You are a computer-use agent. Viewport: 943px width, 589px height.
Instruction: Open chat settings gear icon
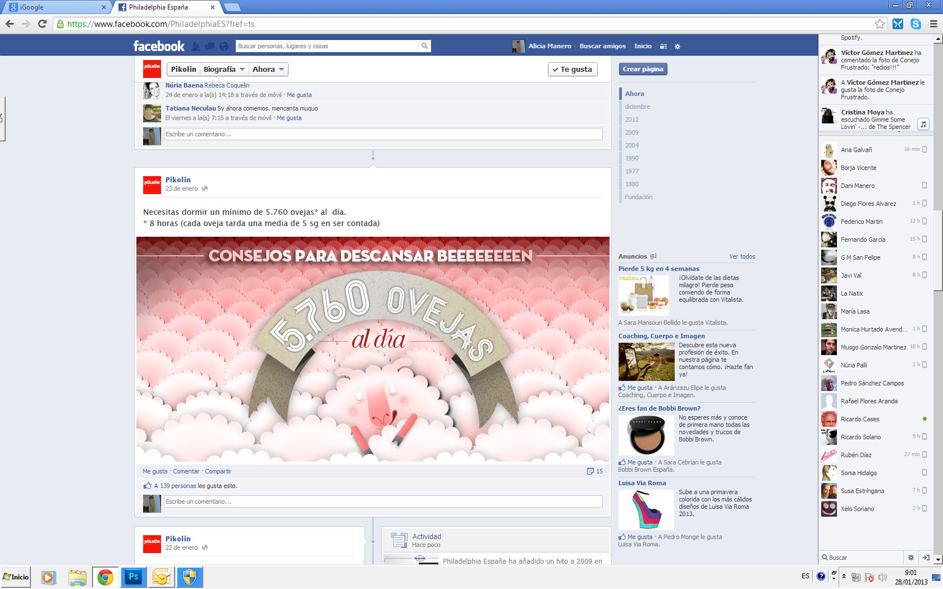click(x=911, y=558)
